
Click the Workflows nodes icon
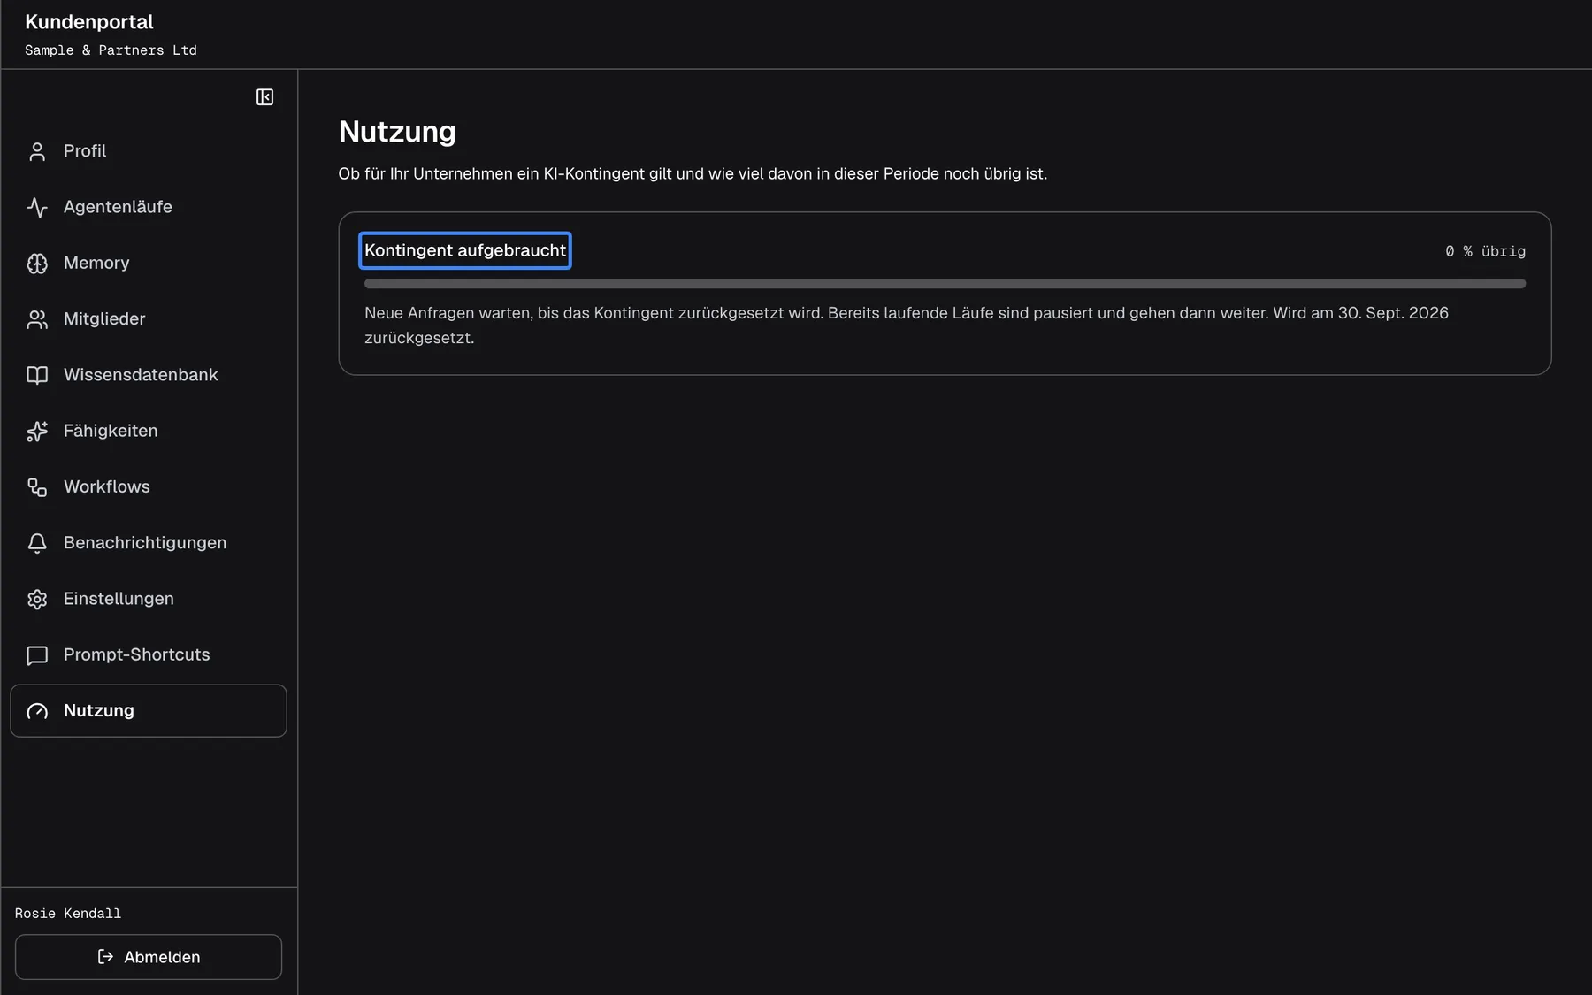coord(37,487)
